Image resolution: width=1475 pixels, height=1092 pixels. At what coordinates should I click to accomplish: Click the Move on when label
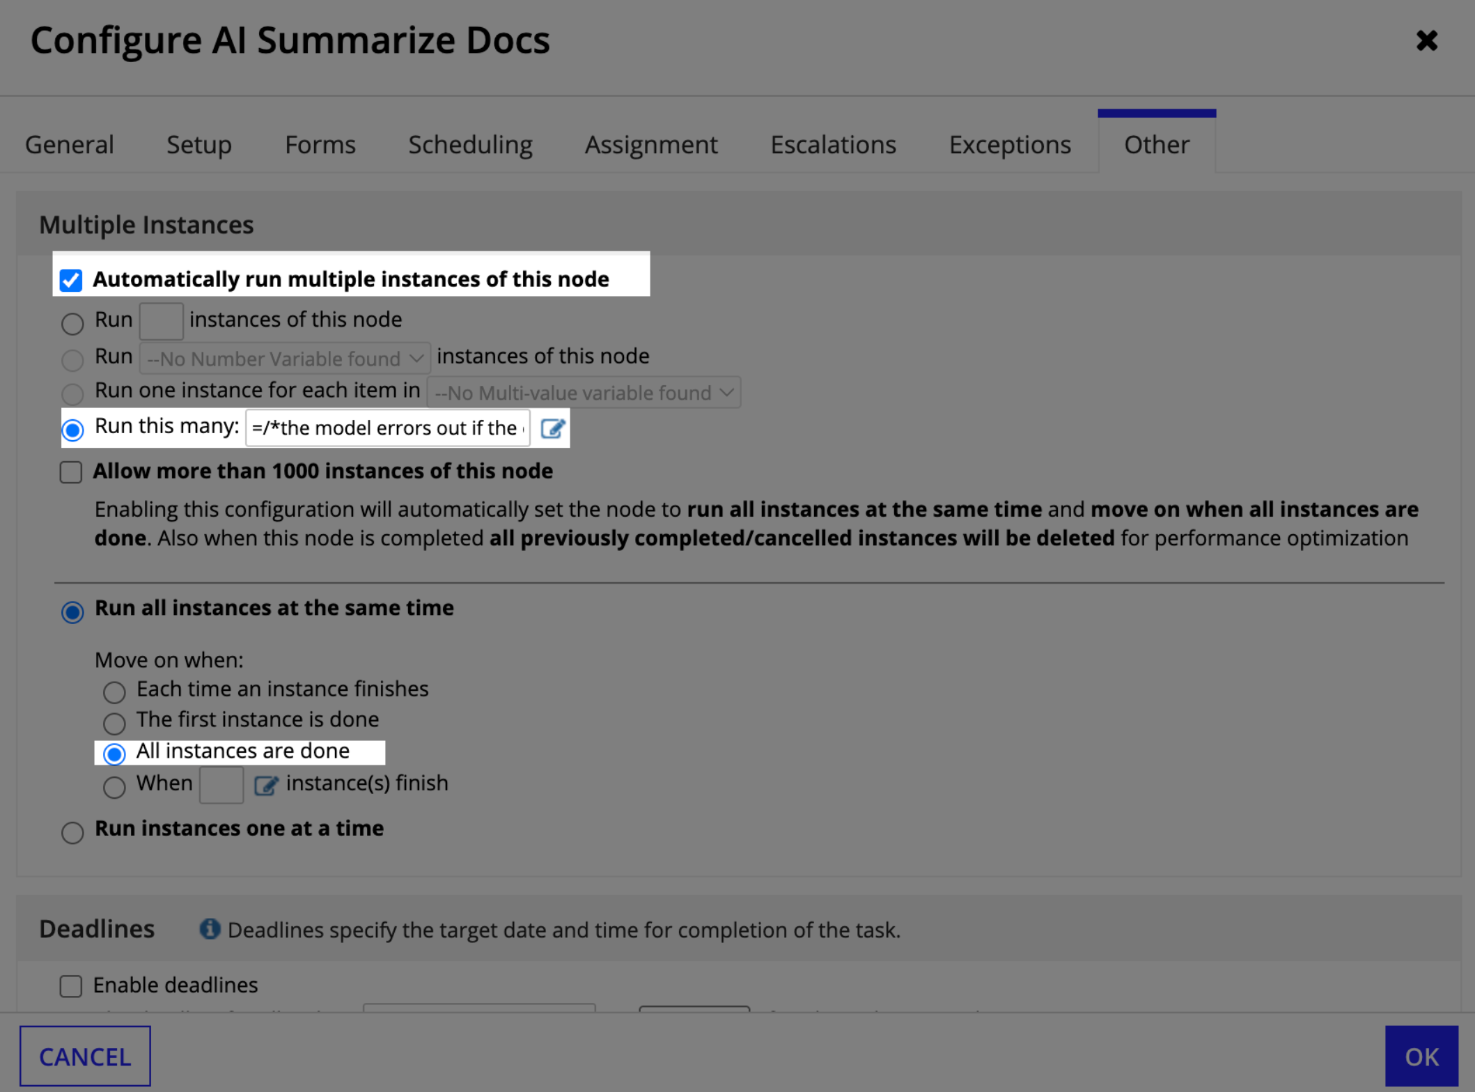pos(169,660)
